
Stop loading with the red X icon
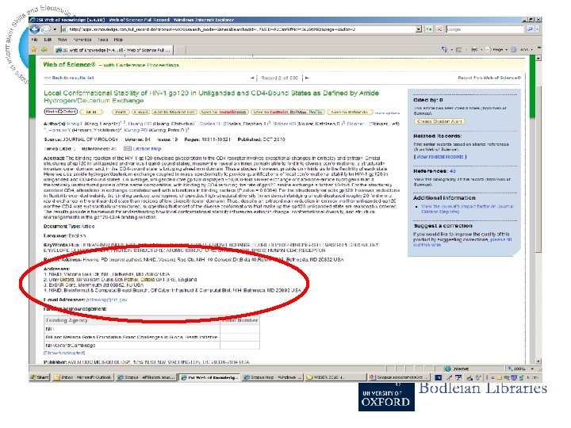click(x=439, y=29)
